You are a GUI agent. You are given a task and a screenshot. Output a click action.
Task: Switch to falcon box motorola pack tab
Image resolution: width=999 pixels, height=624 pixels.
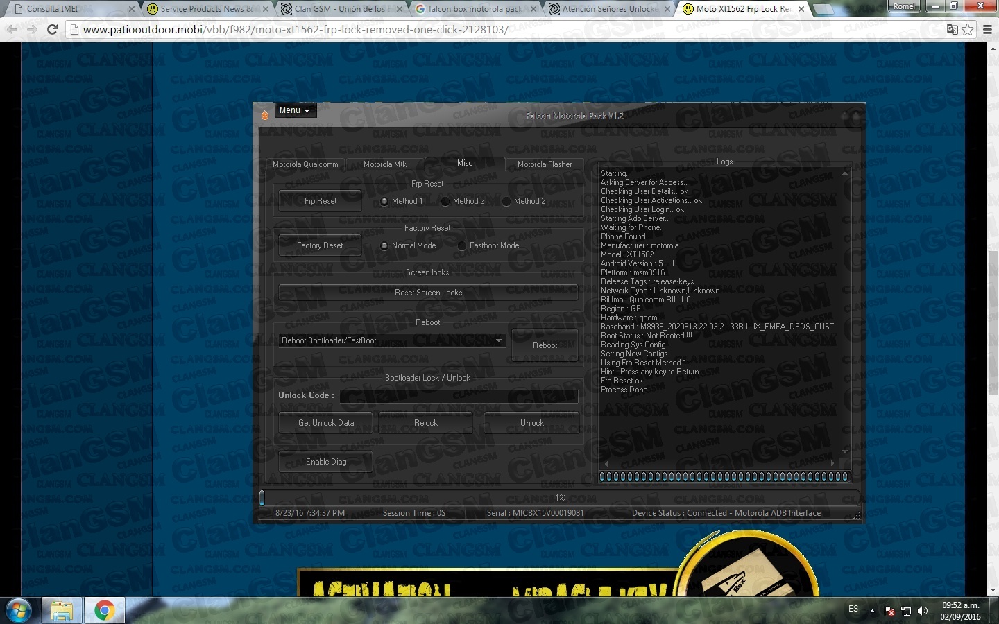tap(475, 9)
